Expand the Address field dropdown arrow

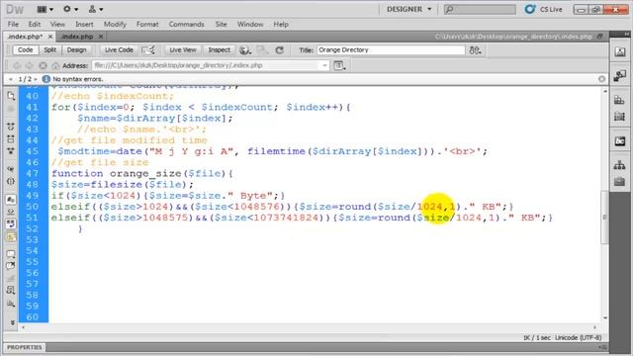pyautogui.click(x=324, y=65)
